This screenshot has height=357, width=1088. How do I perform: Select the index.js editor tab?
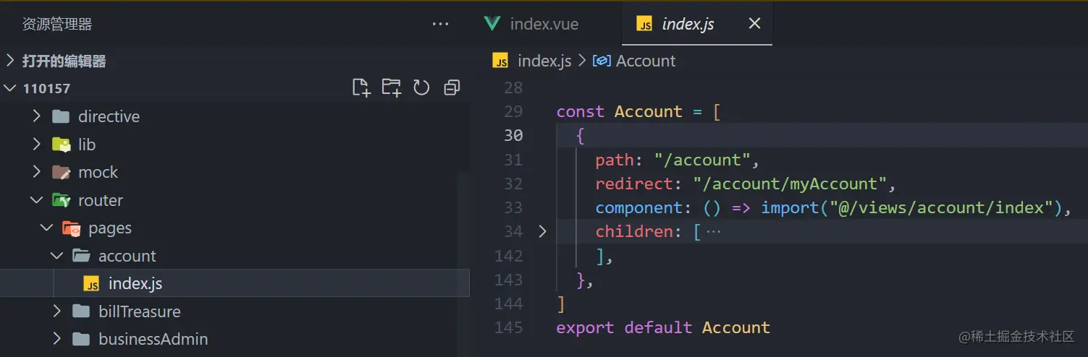coord(687,24)
